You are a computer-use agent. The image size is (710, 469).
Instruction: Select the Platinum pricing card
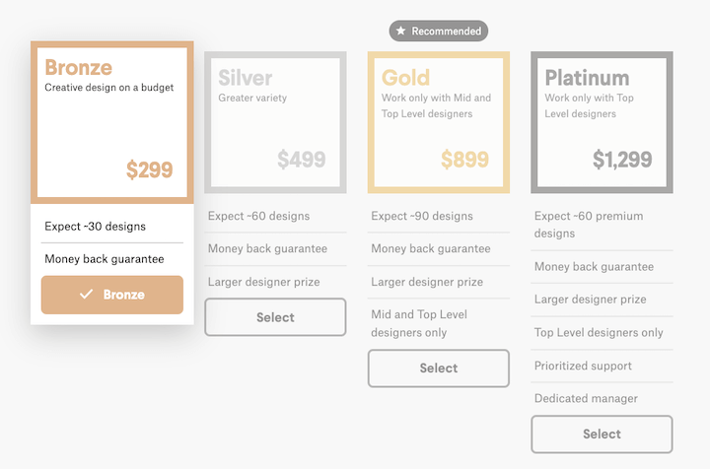tap(602, 122)
